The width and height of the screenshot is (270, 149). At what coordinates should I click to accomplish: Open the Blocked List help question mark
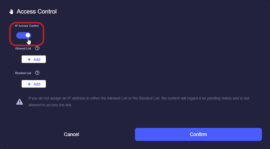37,73
